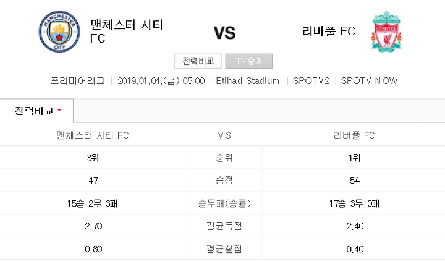The width and height of the screenshot is (445, 261).
Task: Click the 2019.01.04.(금) 05:00 match date
Action: pos(161,81)
